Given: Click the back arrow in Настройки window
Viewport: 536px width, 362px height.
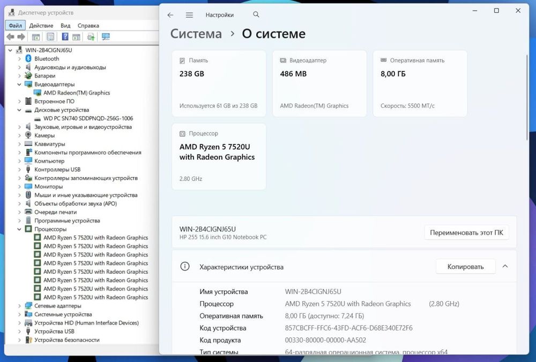Looking at the screenshot, I should [170, 15].
